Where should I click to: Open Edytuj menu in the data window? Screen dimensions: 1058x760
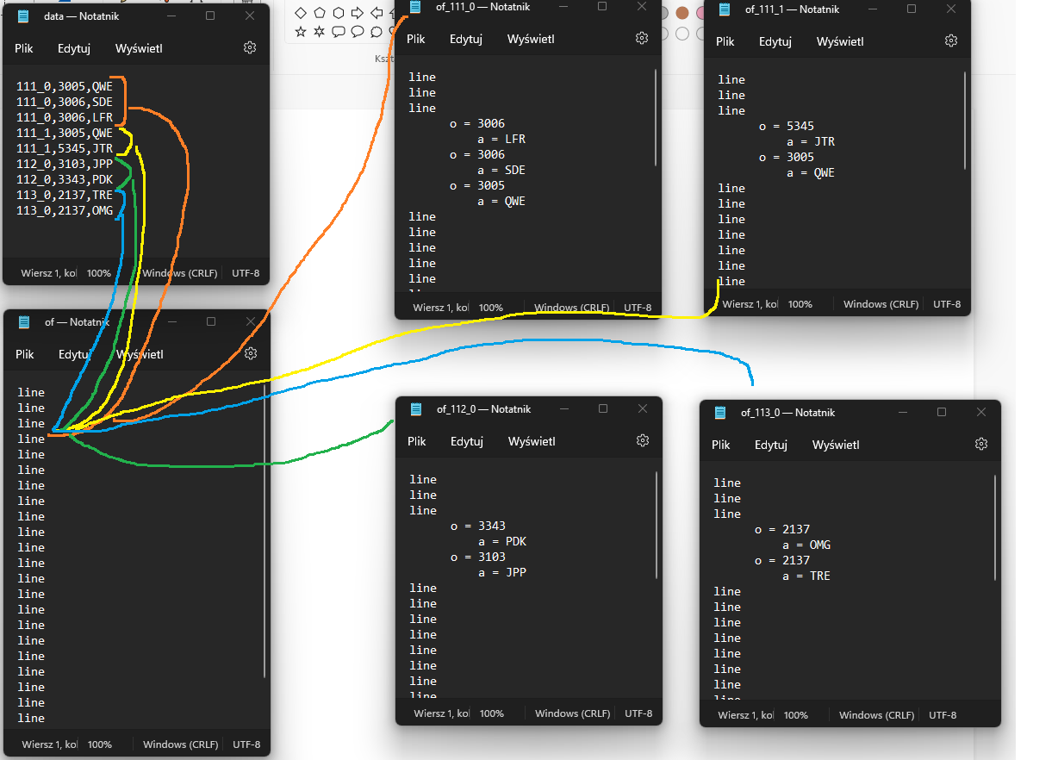(x=74, y=48)
